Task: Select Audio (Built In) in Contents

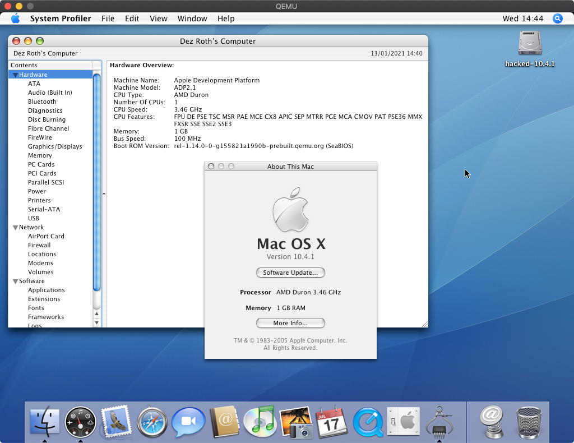Action: 50,93
